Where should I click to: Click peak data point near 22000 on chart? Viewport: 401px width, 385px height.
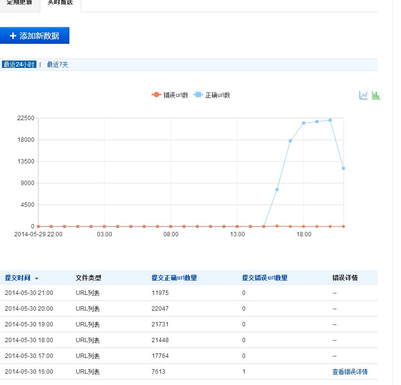330,120
